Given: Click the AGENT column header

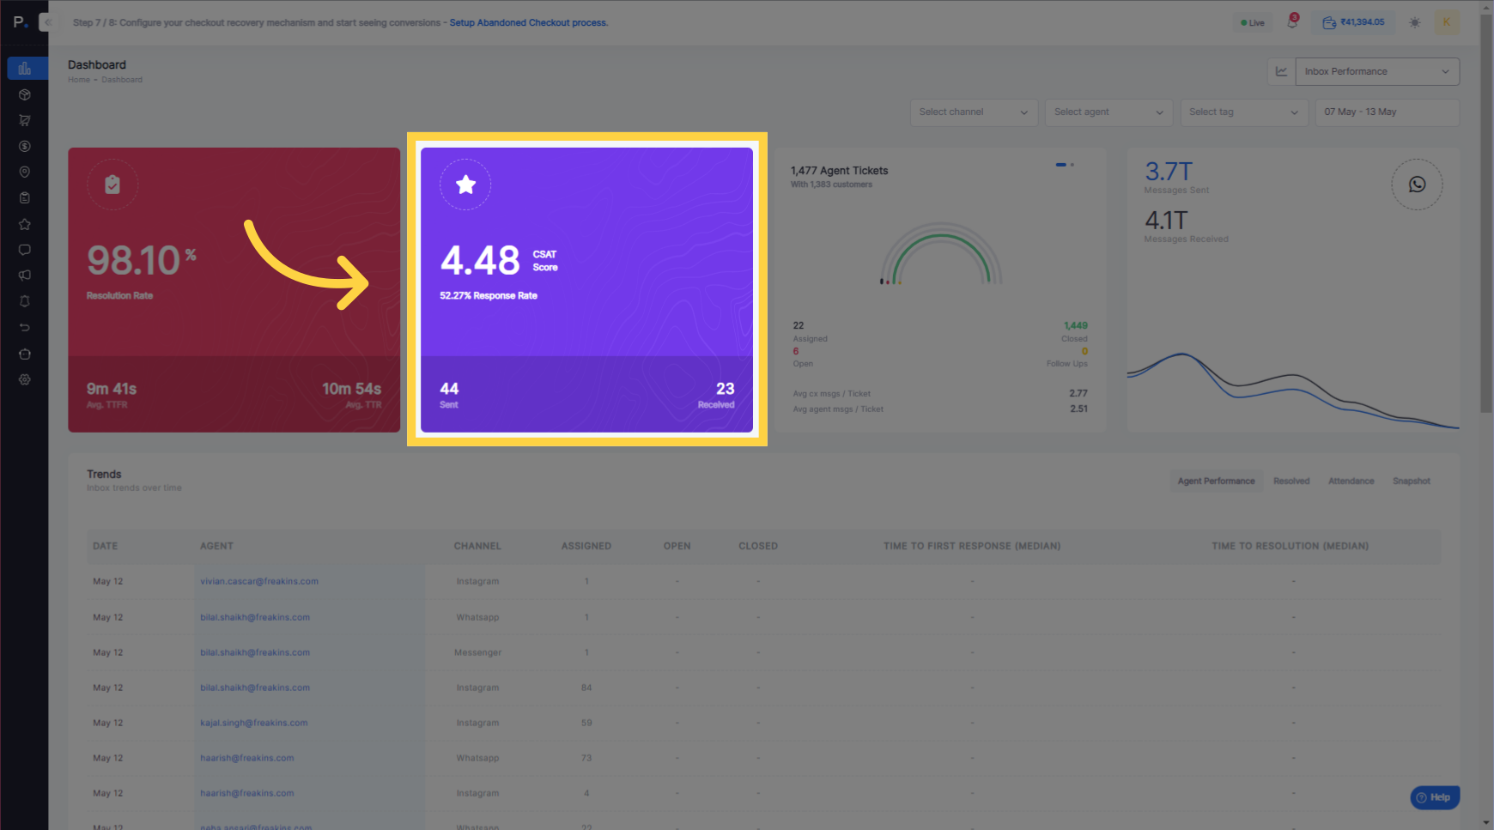Looking at the screenshot, I should tap(216, 546).
